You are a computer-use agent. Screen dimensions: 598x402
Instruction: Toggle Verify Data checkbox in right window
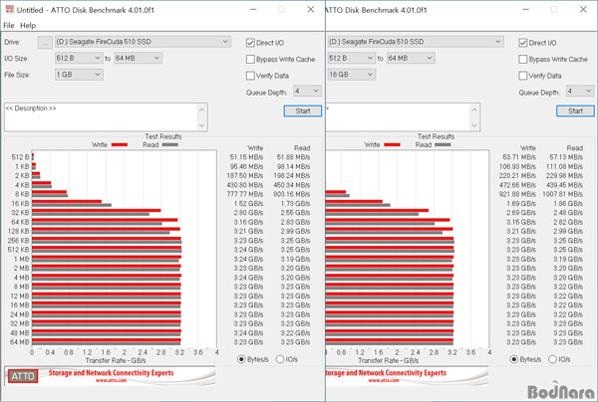click(x=523, y=76)
